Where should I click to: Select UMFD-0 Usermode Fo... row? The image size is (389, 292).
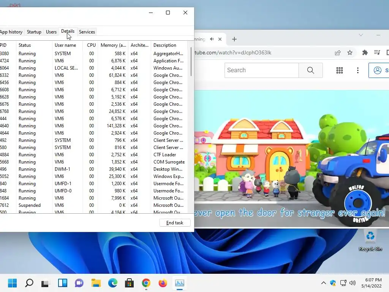[x=94, y=191]
